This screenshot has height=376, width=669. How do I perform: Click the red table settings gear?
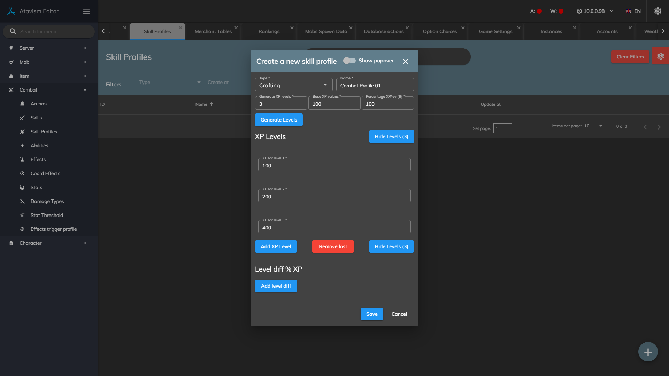(660, 56)
